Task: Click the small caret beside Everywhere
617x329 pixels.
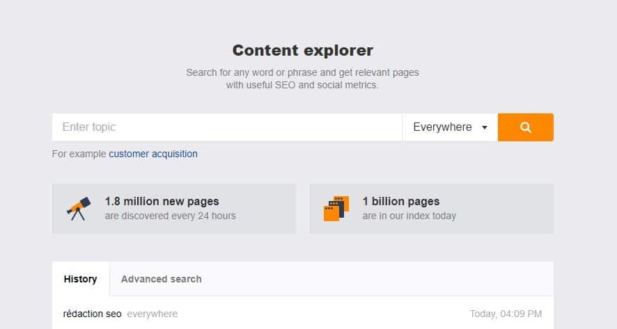Action: click(x=485, y=127)
